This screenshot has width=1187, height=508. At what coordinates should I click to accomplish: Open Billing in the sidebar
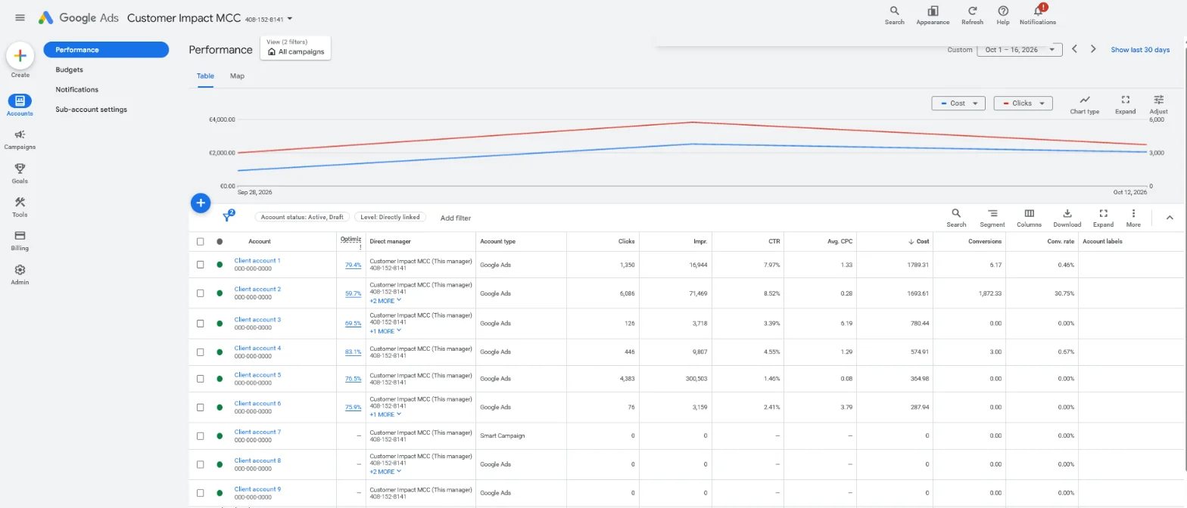20,240
